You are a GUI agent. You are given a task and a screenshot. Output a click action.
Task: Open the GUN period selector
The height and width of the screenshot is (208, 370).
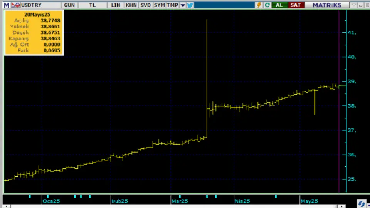69,5
